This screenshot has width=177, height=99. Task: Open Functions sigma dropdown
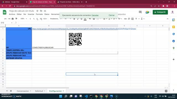pos(143,19)
